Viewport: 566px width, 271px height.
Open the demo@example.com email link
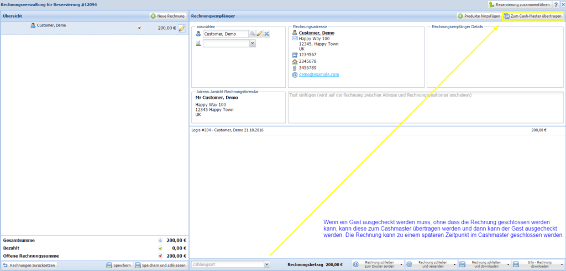[x=319, y=75]
